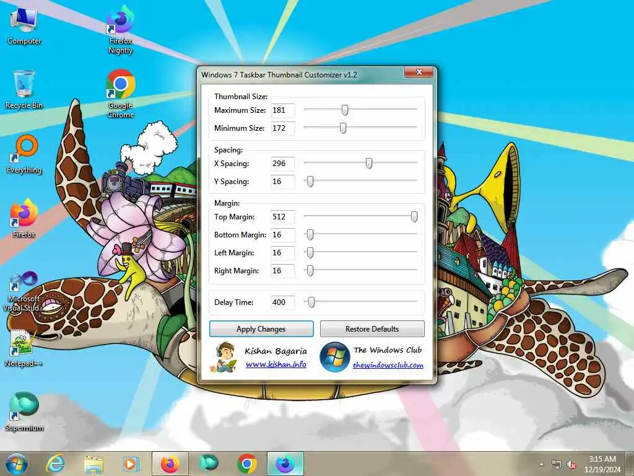Select the Firefox desktop shortcut
Image resolution: width=634 pixels, height=476 pixels.
pyautogui.click(x=24, y=219)
